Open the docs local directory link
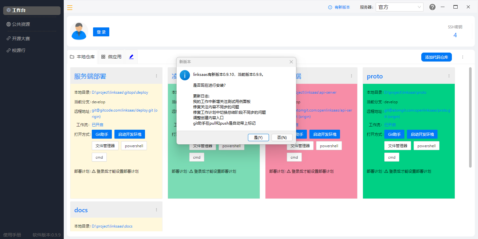 [112, 226]
